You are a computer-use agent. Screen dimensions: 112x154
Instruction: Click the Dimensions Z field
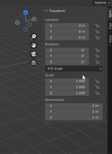tap(74, 118)
